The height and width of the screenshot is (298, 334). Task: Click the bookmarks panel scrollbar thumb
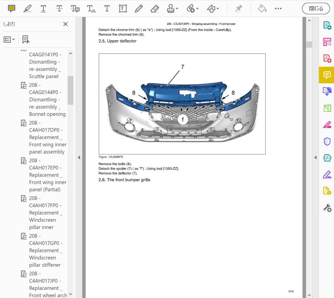(x=70, y=90)
